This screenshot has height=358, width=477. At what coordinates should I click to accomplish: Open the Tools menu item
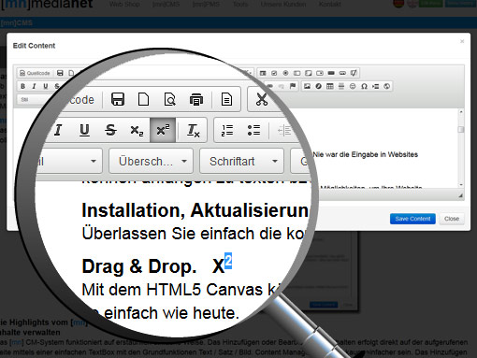[x=240, y=5]
